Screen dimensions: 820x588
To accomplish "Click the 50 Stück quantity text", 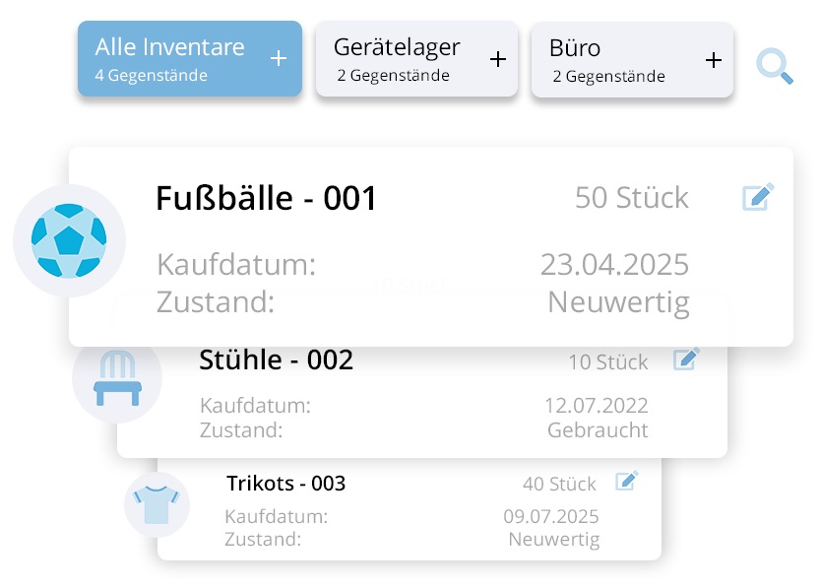I will point(632,198).
